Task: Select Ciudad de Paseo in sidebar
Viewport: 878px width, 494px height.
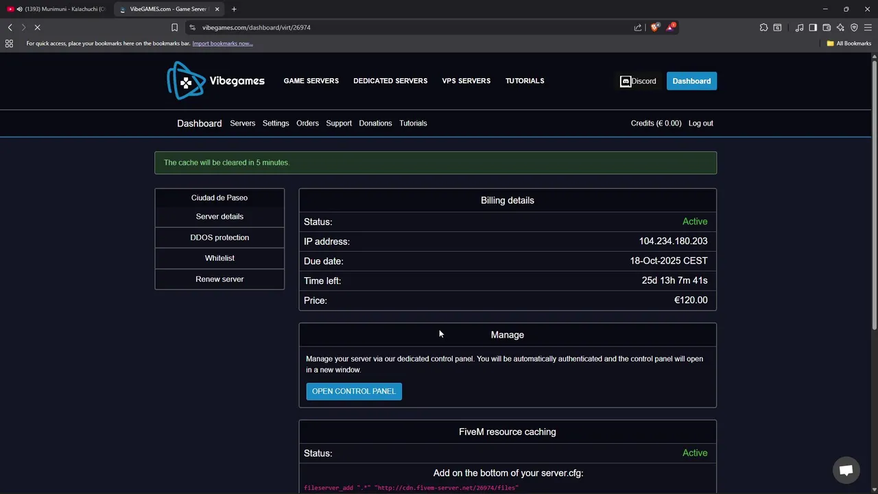Action: 219,198
